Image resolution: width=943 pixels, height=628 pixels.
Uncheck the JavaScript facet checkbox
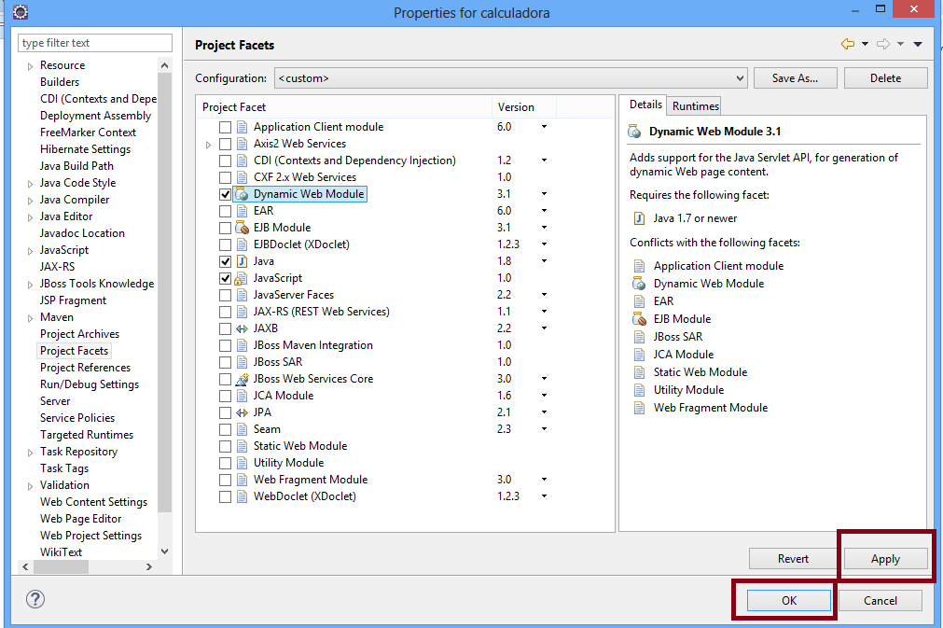point(225,278)
